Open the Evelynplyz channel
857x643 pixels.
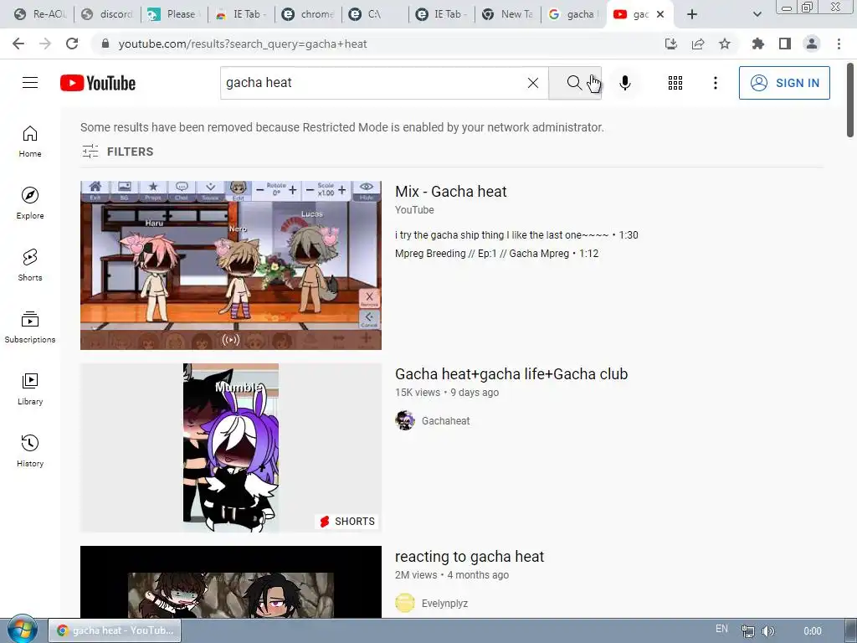pyautogui.click(x=444, y=603)
